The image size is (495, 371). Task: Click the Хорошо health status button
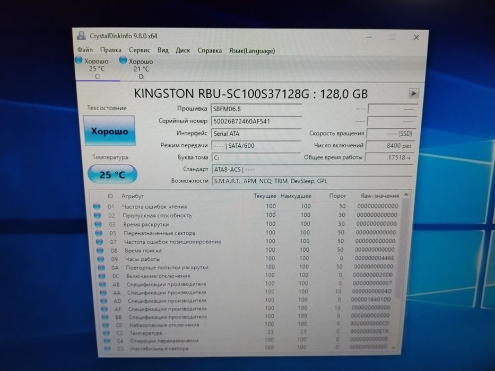point(109,131)
